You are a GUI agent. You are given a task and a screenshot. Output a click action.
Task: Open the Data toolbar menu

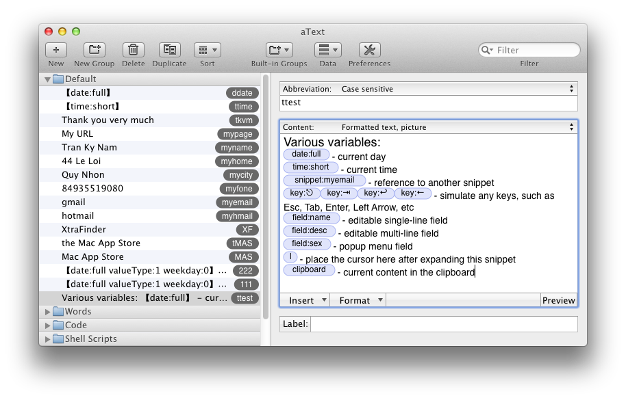pos(328,50)
